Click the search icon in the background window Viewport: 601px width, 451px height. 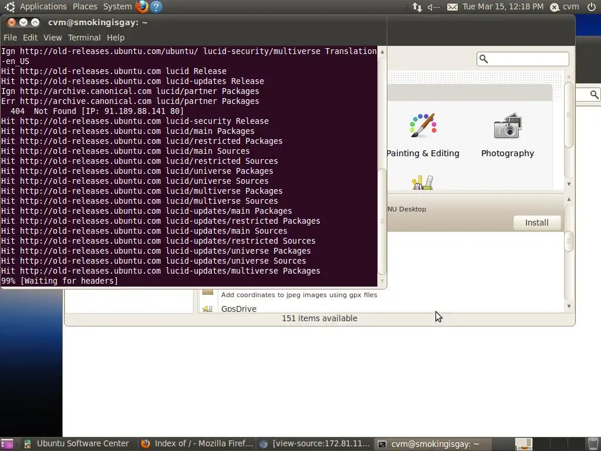click(x=594, y=95)
